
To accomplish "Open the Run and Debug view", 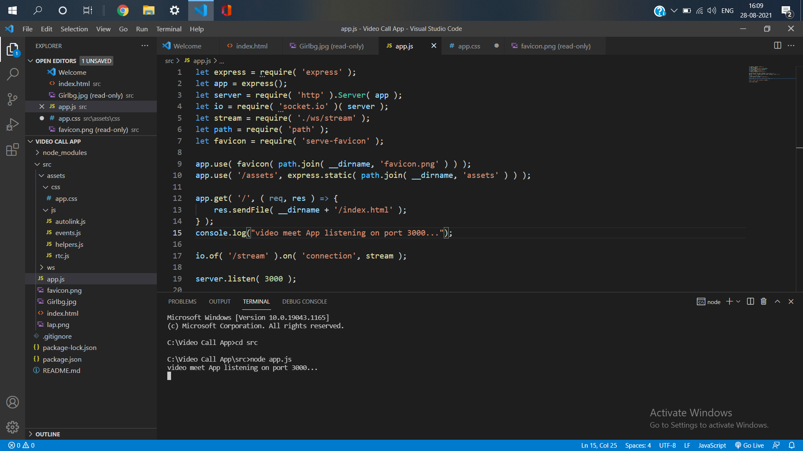I will [13, 124].
